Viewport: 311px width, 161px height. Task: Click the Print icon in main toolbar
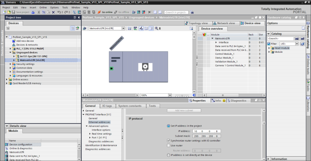tap(33, 12)
